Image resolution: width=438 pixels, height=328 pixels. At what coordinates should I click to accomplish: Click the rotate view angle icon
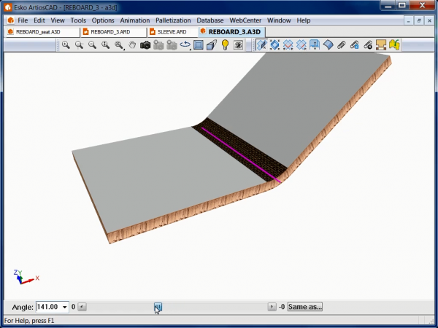185,45
